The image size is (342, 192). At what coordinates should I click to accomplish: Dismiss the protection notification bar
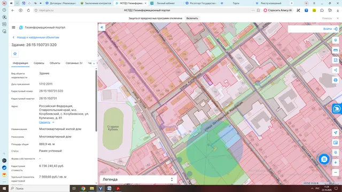338,18
